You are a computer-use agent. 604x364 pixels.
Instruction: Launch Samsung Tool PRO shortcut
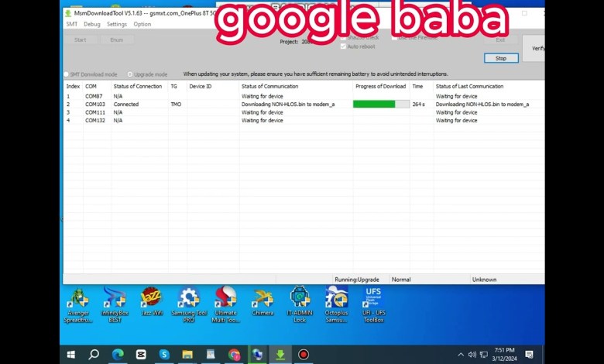point(188,298)
